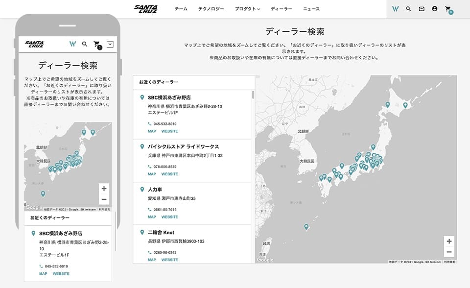
Task: Click phone number 0265-98-0242
Action: coord(165,253)
